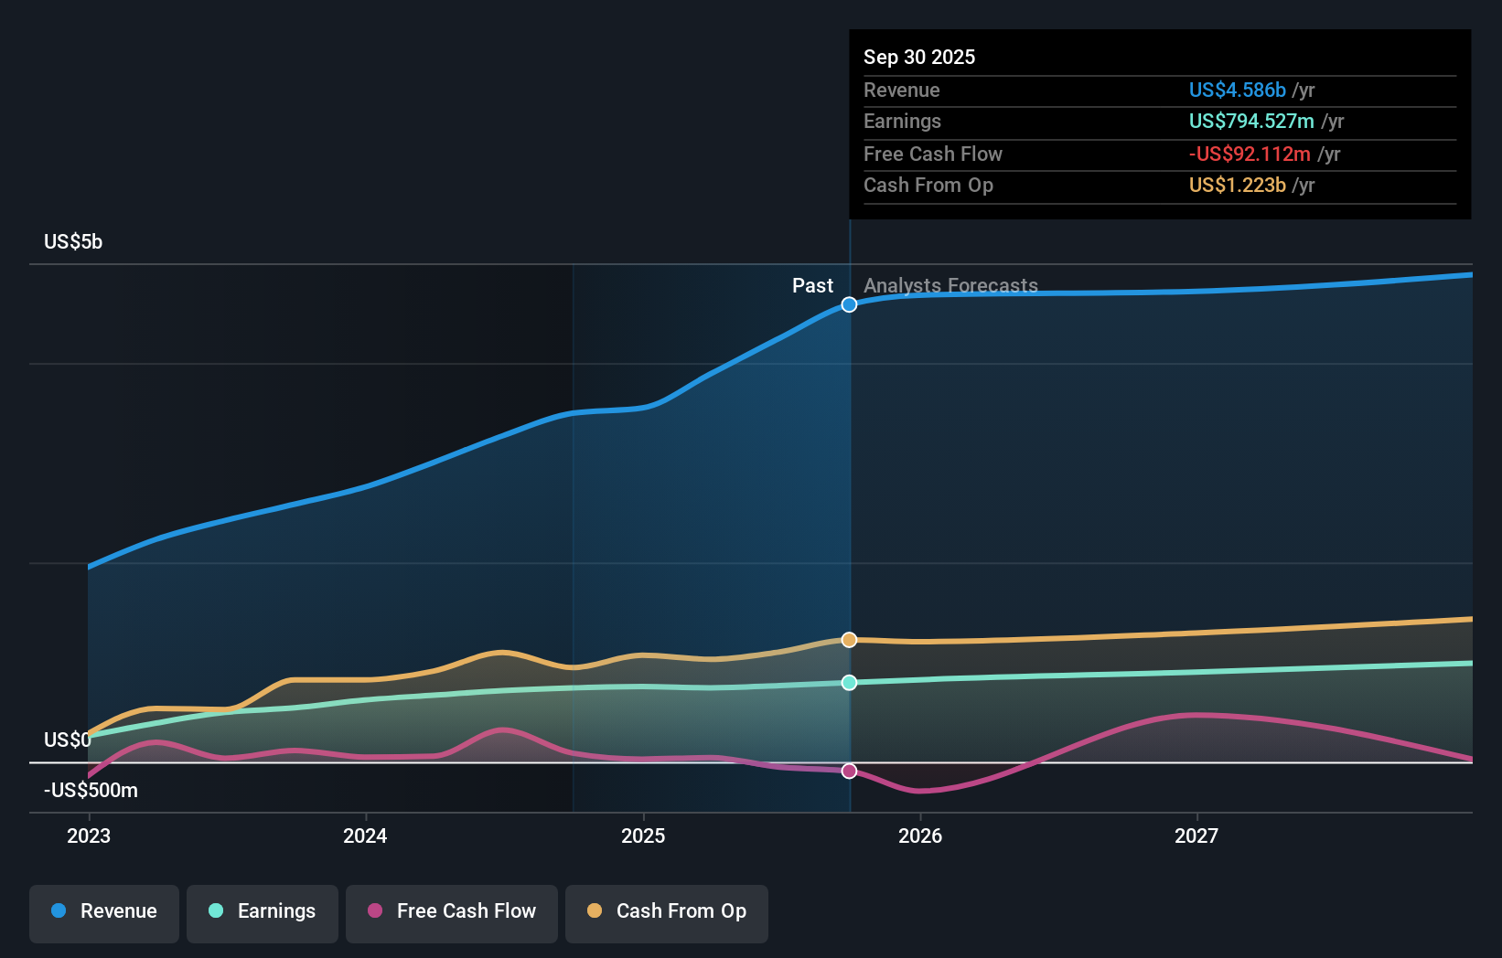Viewport: 1502px width, 958px height.
Task: Select the orange Cash From Op marker on chart
Action: [850, 640]
